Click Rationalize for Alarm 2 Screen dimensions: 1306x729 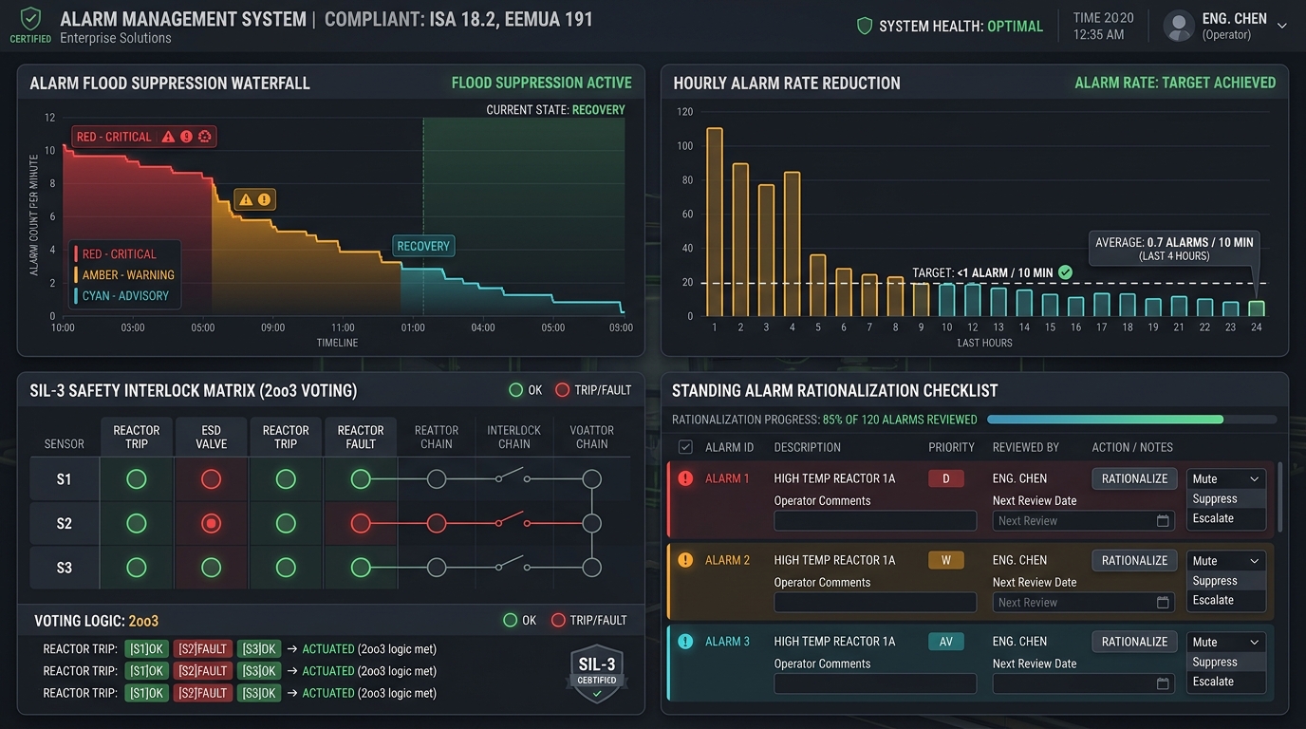coord(1134,561)
